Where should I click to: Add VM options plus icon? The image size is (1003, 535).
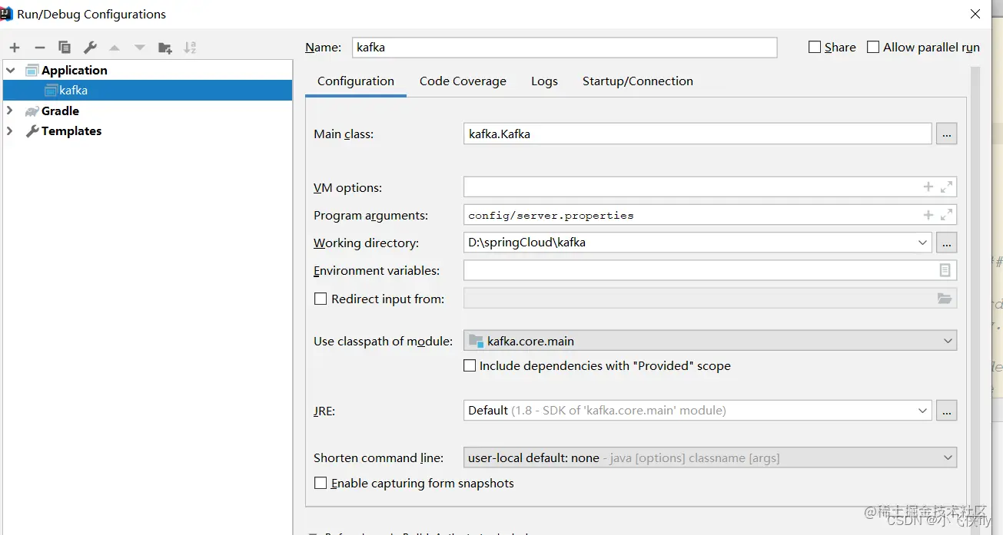click(928, 187)
